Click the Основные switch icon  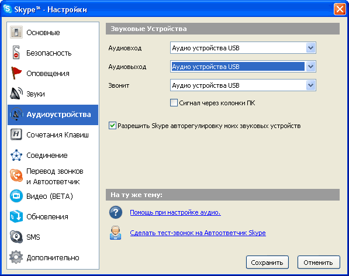16,32
